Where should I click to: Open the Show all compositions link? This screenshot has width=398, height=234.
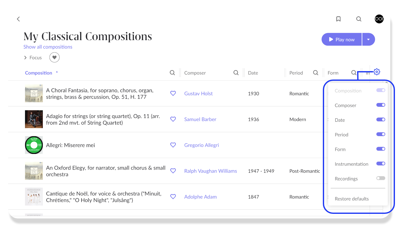(x=48, y=47)
